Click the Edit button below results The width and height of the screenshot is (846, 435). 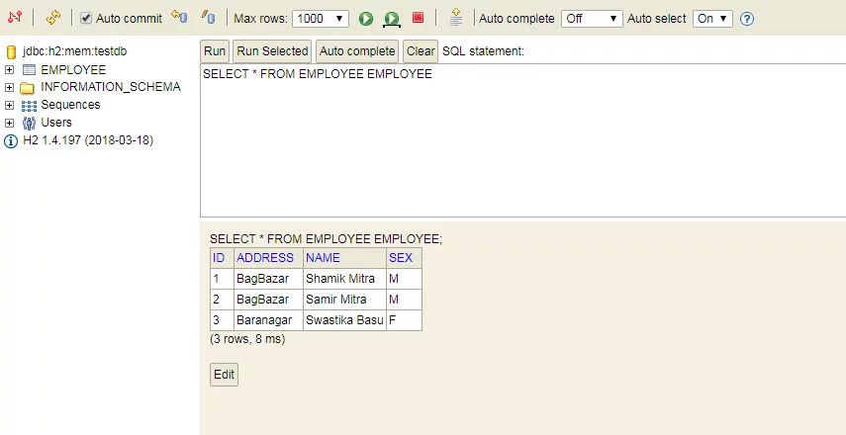224,375
